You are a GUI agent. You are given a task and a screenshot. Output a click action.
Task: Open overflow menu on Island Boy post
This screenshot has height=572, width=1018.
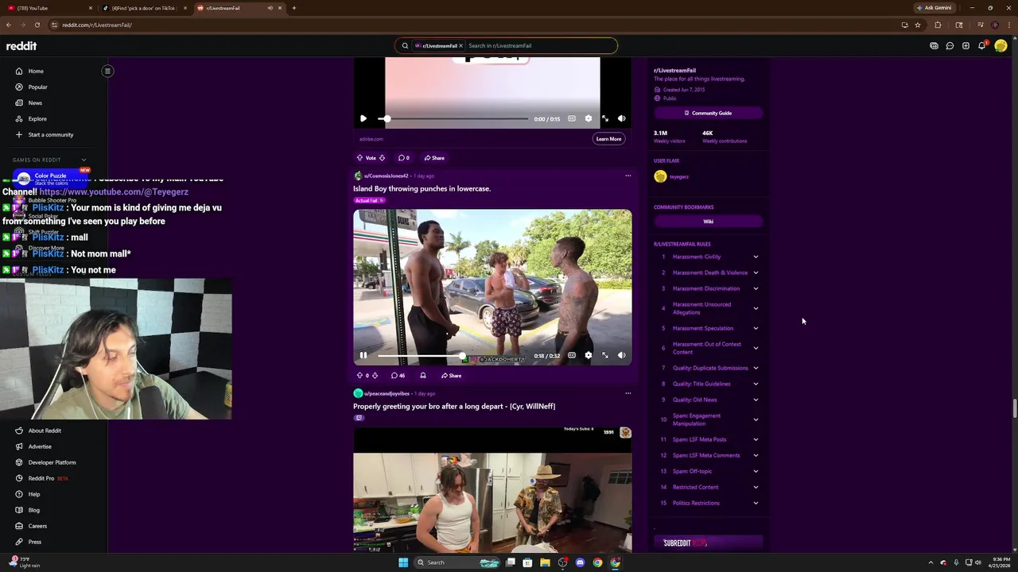(628, 176)
